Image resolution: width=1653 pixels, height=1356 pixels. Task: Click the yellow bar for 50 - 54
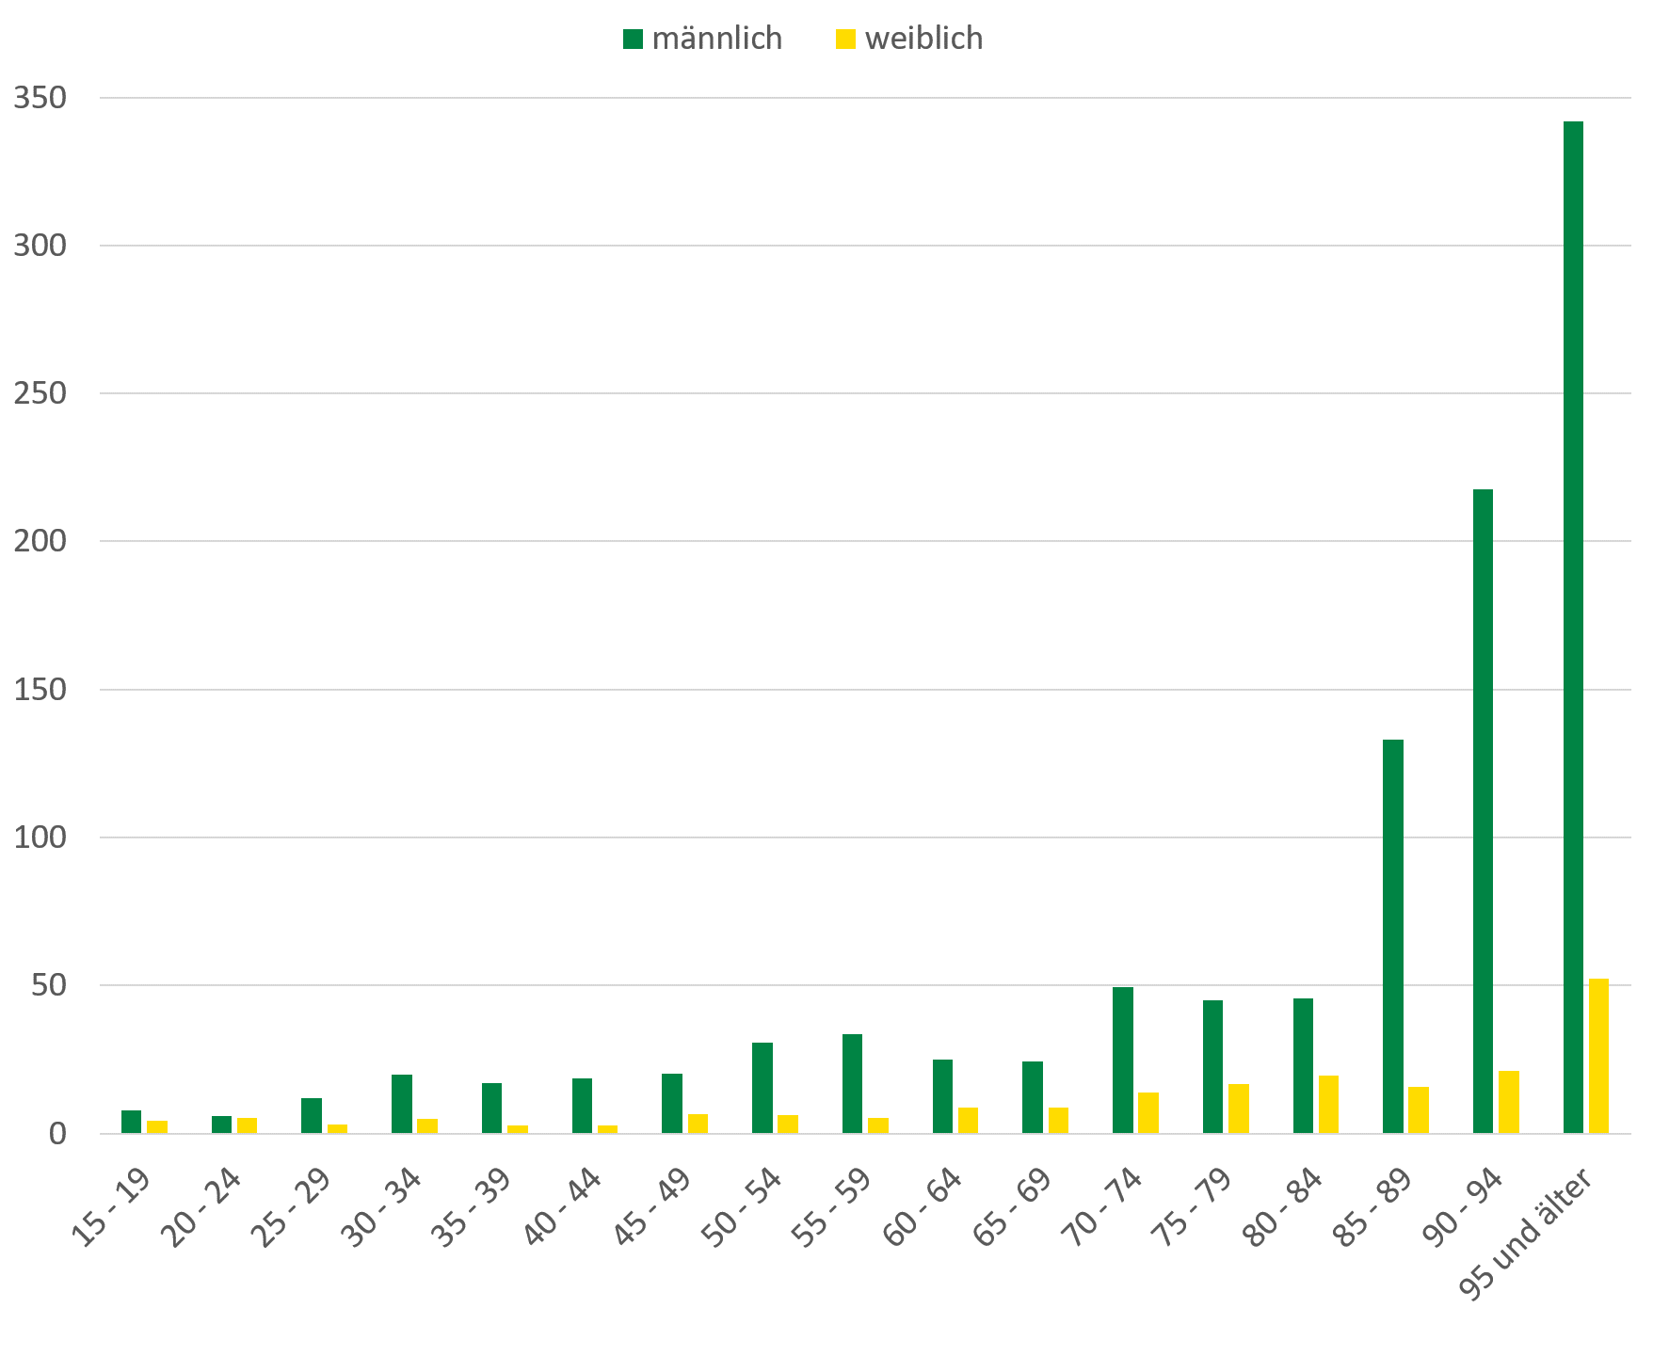click(788, 1125)
